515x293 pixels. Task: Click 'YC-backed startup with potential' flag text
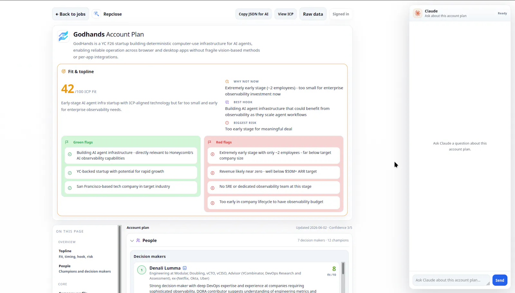(x=120, y=171)
